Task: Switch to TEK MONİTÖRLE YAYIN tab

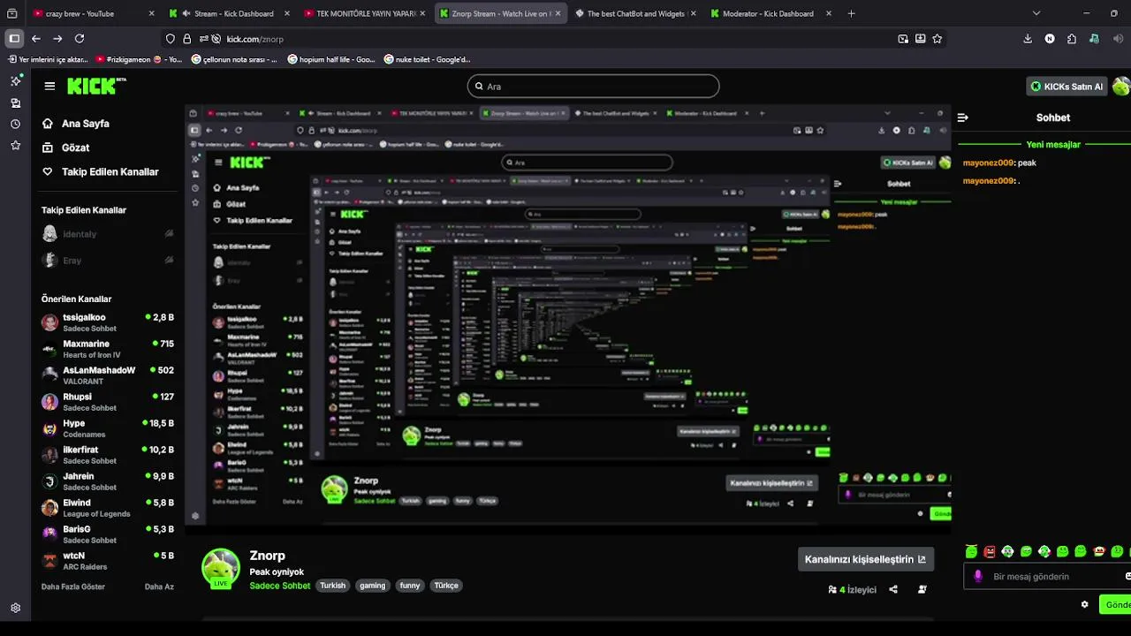Action: tap(363, 13)
